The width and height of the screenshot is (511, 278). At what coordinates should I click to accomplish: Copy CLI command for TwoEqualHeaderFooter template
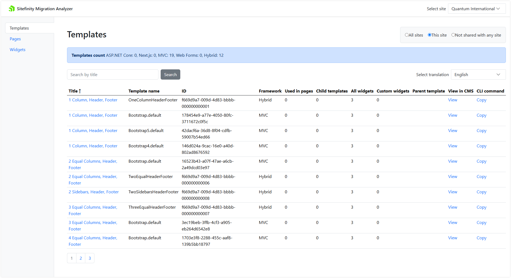[x=481, y=177]
